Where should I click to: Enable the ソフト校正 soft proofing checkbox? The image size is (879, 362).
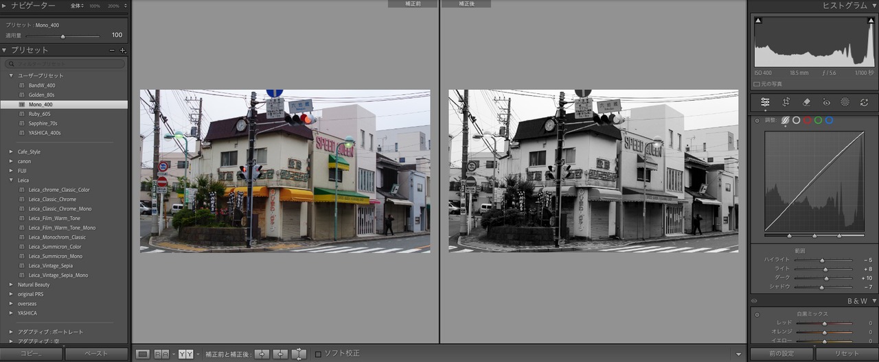pos(318,354)
